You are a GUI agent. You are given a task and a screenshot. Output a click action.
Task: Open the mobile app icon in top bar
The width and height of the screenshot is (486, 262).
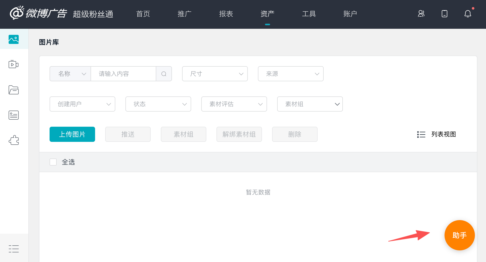[444, 14]
